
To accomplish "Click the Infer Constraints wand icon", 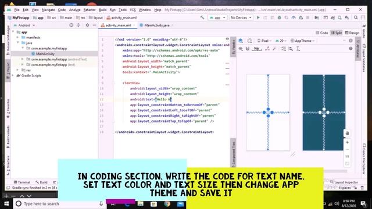I will pos(274,49).
